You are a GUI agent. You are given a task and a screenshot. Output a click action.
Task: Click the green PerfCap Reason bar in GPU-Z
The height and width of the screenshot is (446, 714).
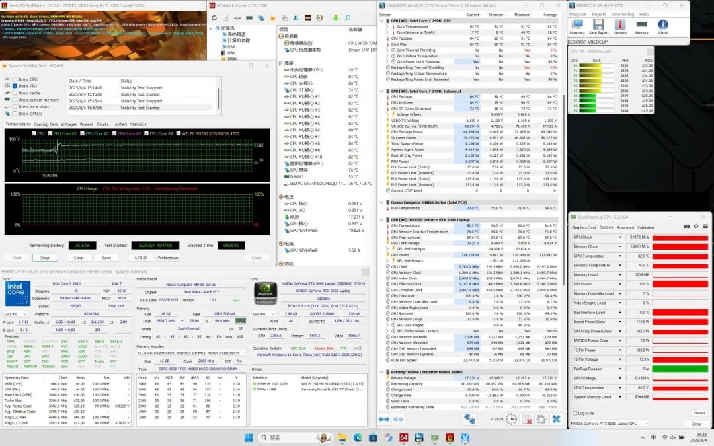(x=680, y=369)
